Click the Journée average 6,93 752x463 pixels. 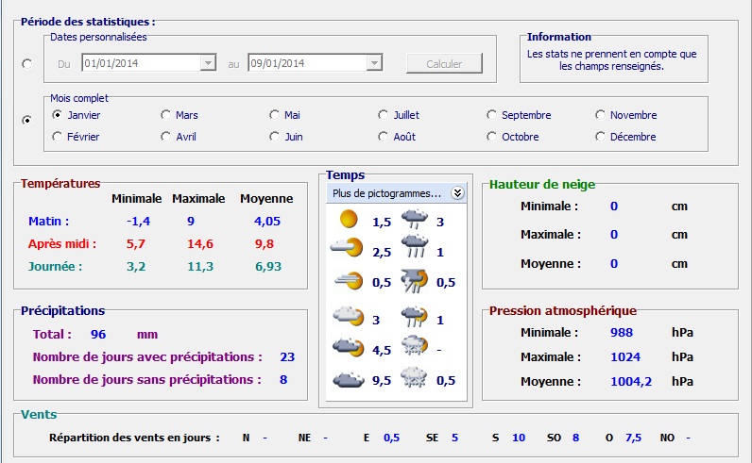[x=268, y=266]
